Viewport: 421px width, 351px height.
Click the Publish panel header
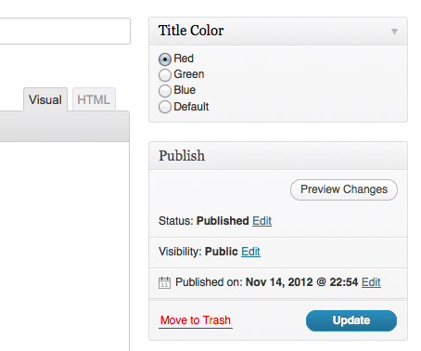(278, 156)
